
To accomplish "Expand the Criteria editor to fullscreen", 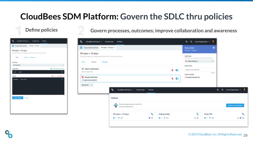I will pyautogui.click(x=62, y=79).
